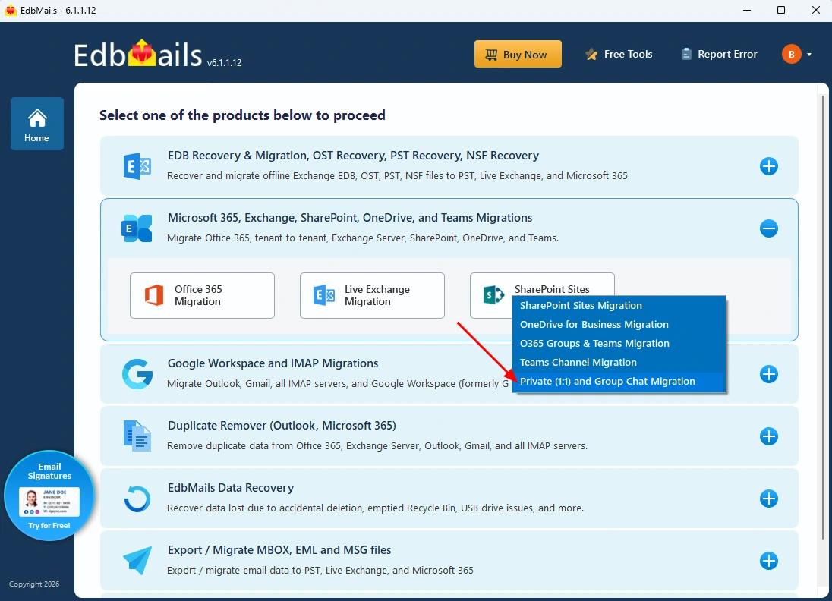Go to Home in the sidebar

[x=36, y=124]
